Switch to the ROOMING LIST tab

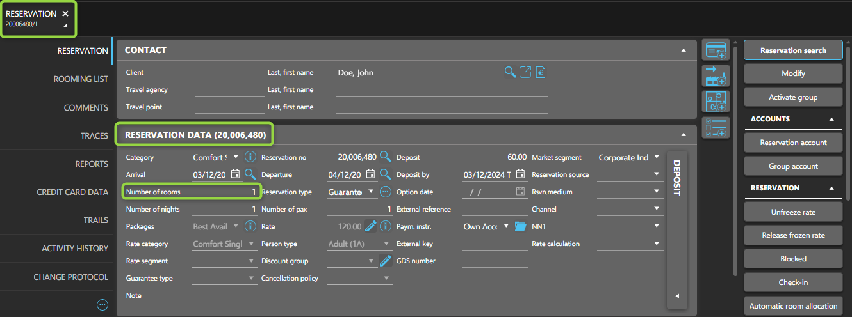click(81, 79)
